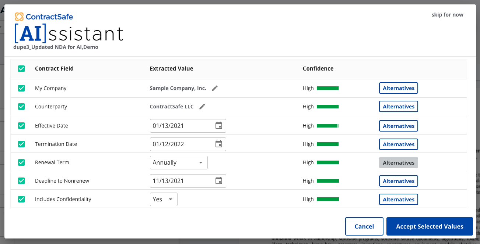Image resolution: width=480 pixels, height=244 pixels.
Task: Uncheck the Renewal Term checkbox
Action: coord(21,162)
